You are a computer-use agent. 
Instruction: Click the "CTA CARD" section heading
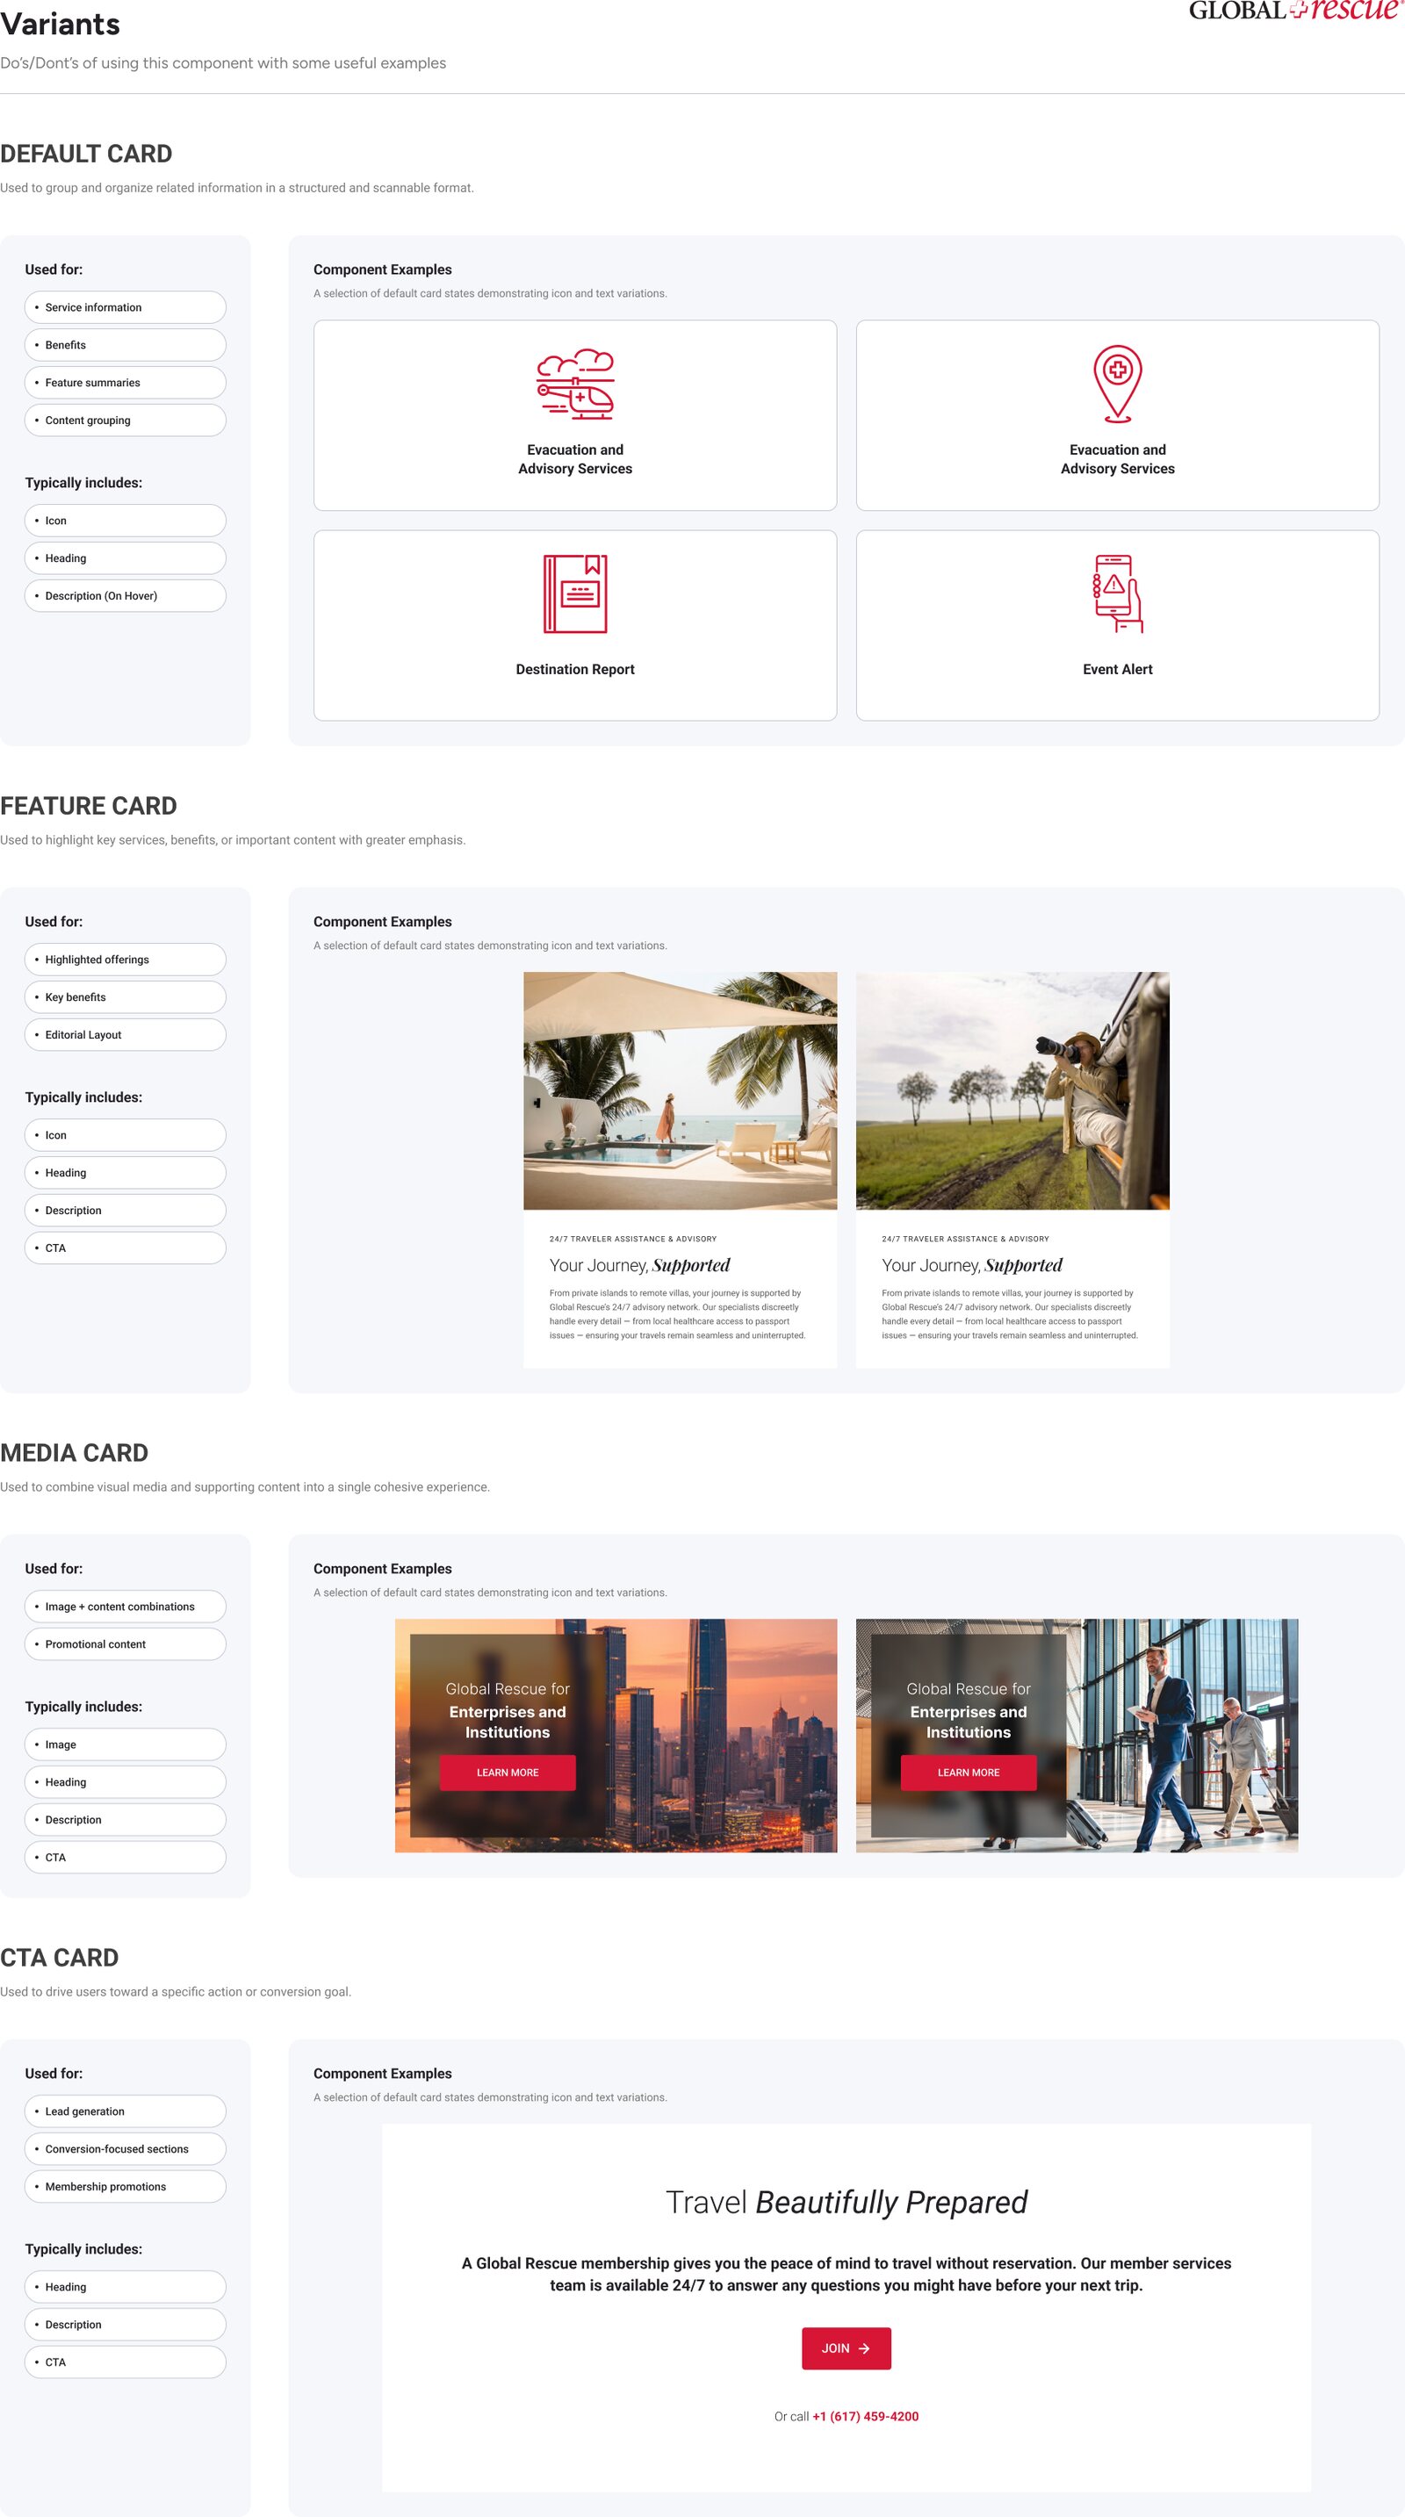[x=60, y=1958]
